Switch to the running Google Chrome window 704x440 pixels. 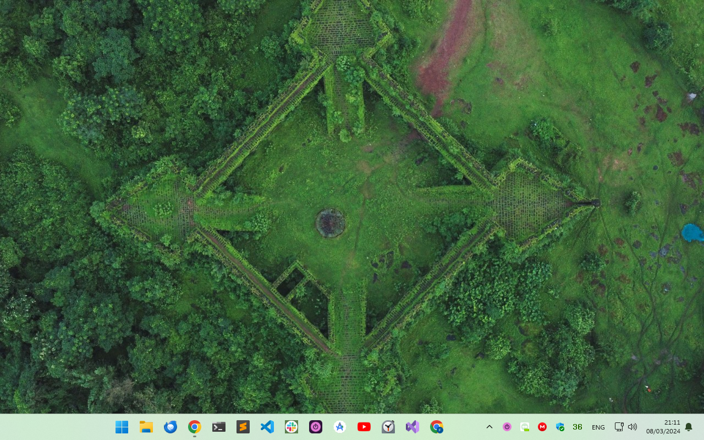point(194,427)
